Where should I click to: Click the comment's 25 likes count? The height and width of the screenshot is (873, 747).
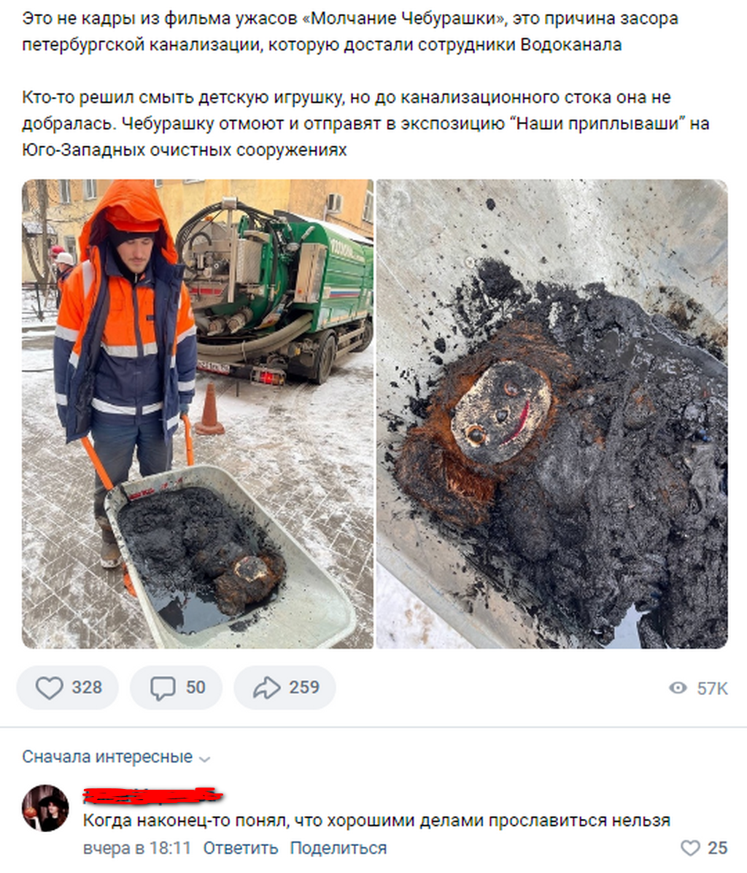[717, 848]
